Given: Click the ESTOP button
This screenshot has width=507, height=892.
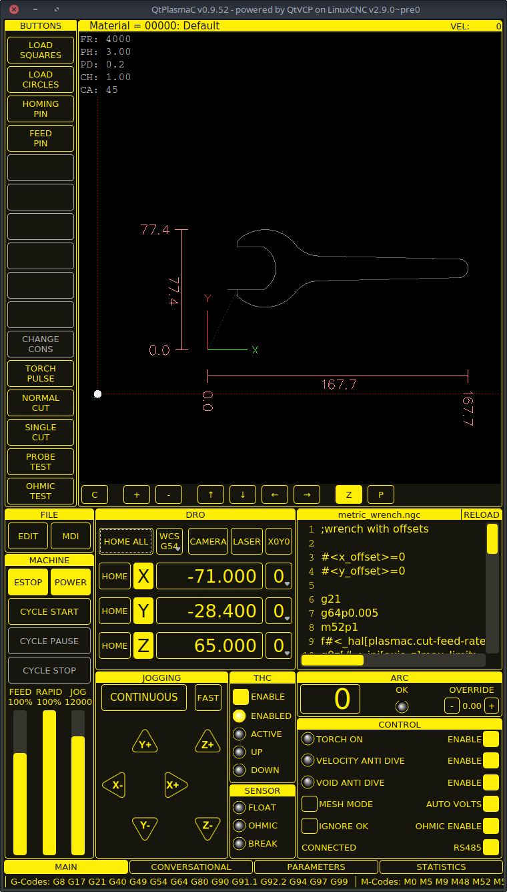Looking at the screenshot, I should [x=28, y=582].
